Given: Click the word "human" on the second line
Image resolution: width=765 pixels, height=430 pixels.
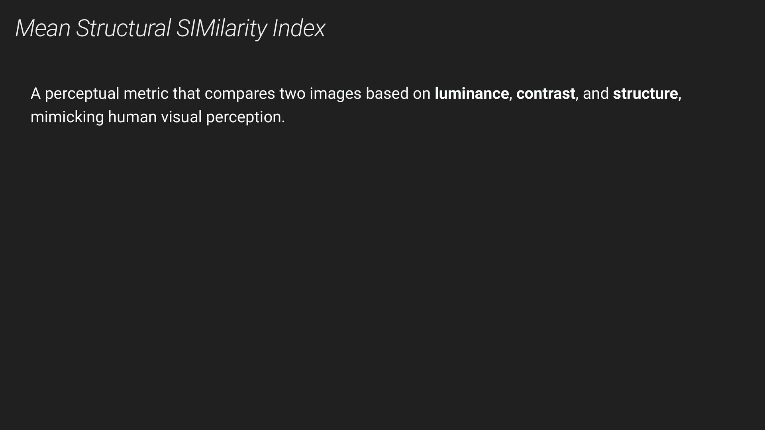Looking at the screenshot, I should 132,117.
